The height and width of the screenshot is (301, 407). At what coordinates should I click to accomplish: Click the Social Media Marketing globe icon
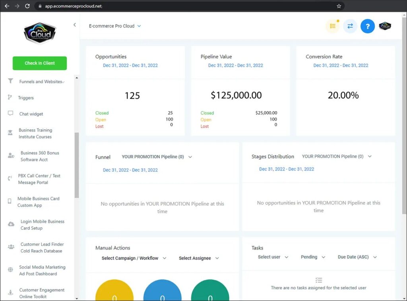[x=10, y=270]
